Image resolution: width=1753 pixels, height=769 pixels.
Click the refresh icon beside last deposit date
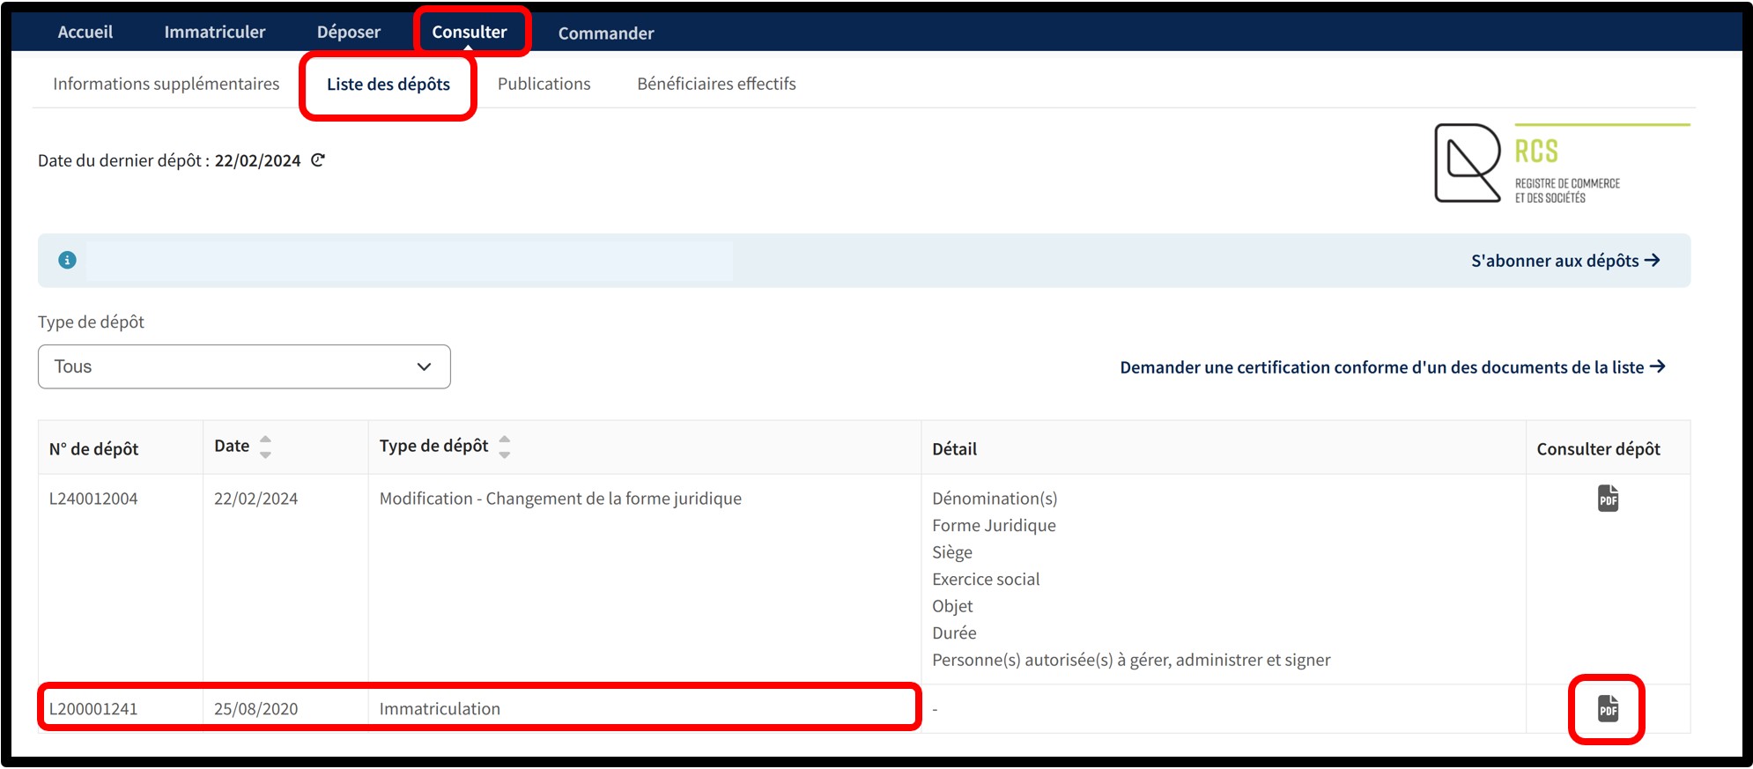pyautogui.click(x=318, y=160)
